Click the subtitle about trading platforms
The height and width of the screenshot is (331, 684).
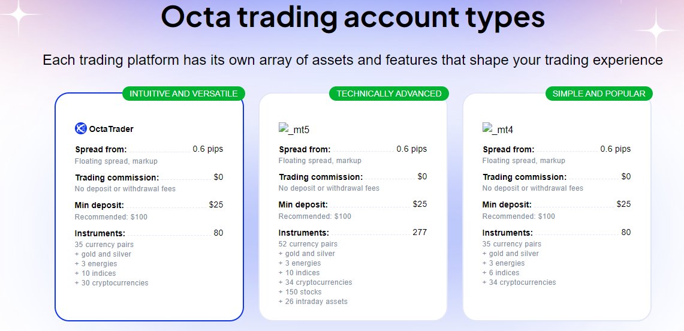point(352,61)
